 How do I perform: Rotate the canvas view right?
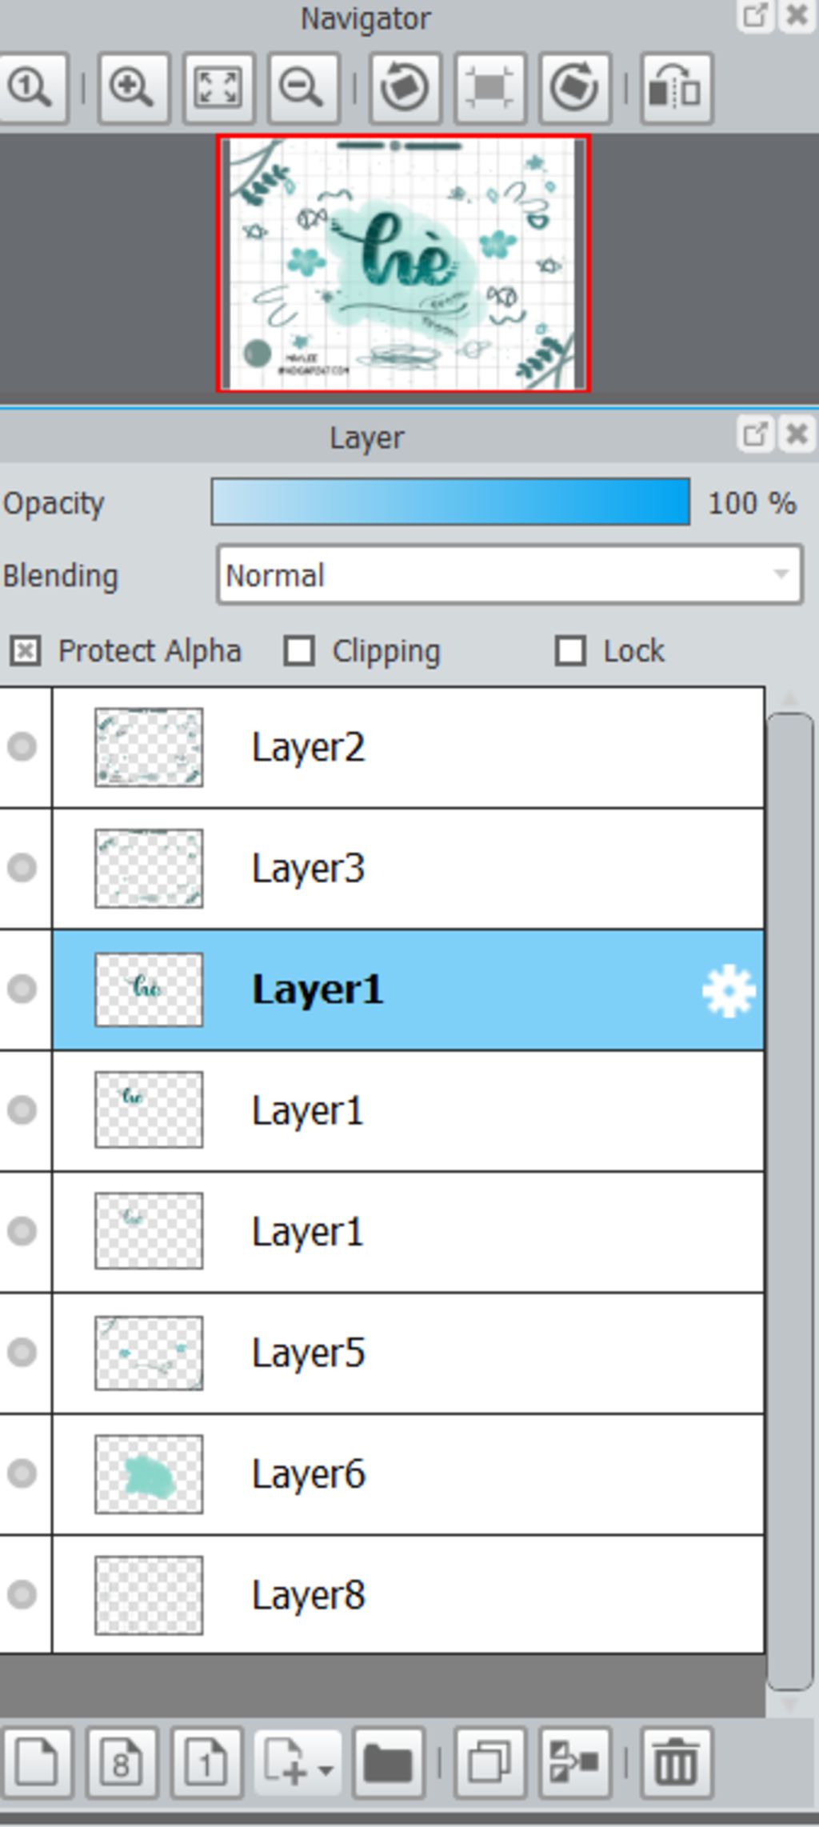pyautogui.click(x=575, y=88)
